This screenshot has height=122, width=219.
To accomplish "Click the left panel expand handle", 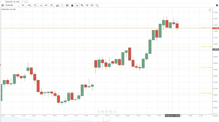I will click(0, 65).
